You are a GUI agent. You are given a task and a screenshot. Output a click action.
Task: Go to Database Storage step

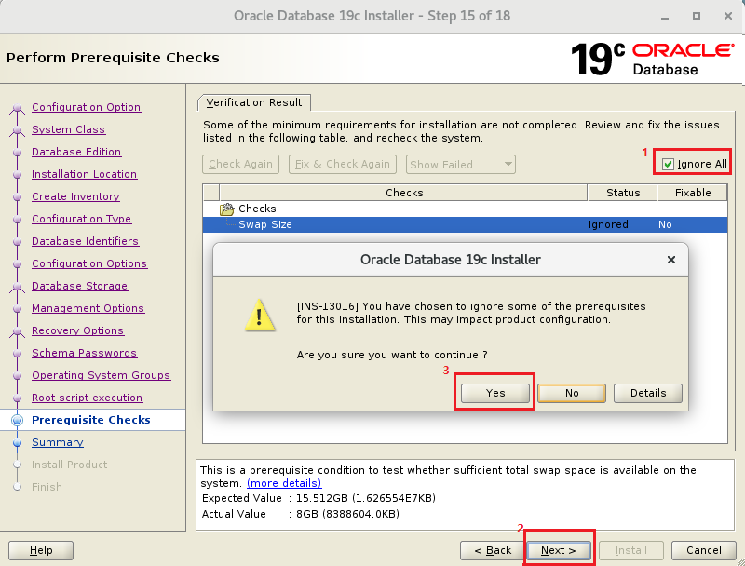(x=79, y=286)
